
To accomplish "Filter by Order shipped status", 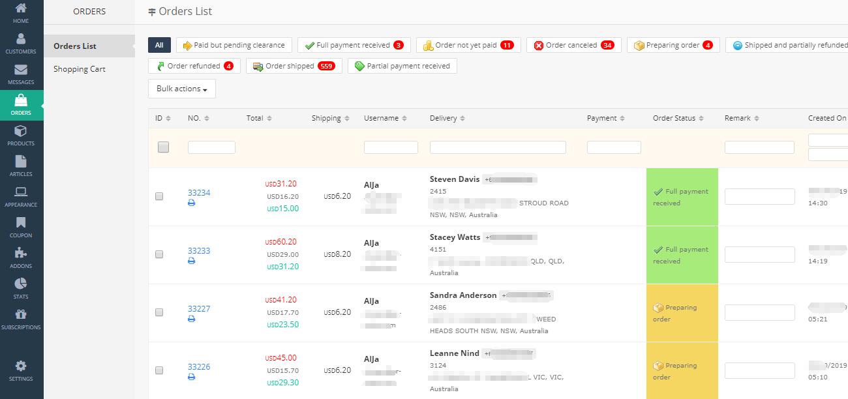I will 294,66.
